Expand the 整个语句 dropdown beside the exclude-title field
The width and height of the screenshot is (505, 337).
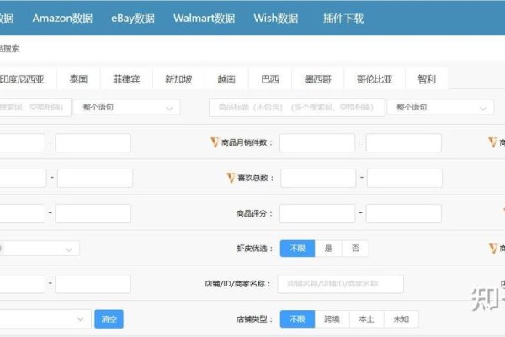point(440,107)
